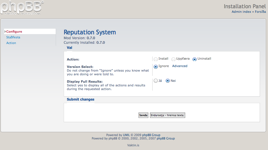Click the Endursetja reset button
The image size is (268, 150).
coord(167,115)
